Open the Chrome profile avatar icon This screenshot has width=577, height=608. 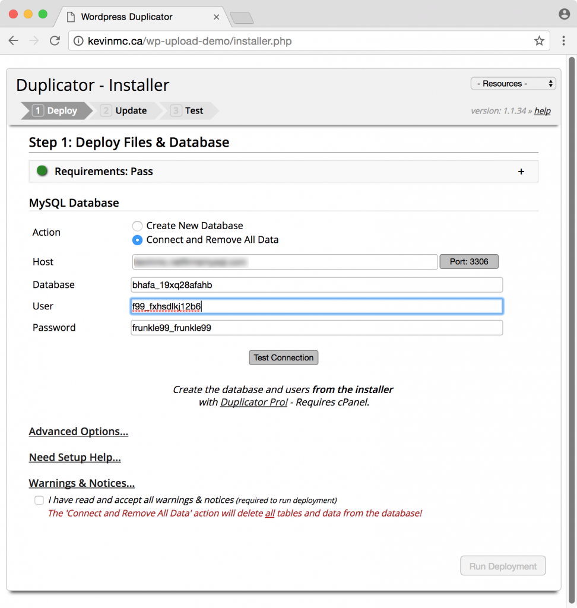(x=564, y=14)
